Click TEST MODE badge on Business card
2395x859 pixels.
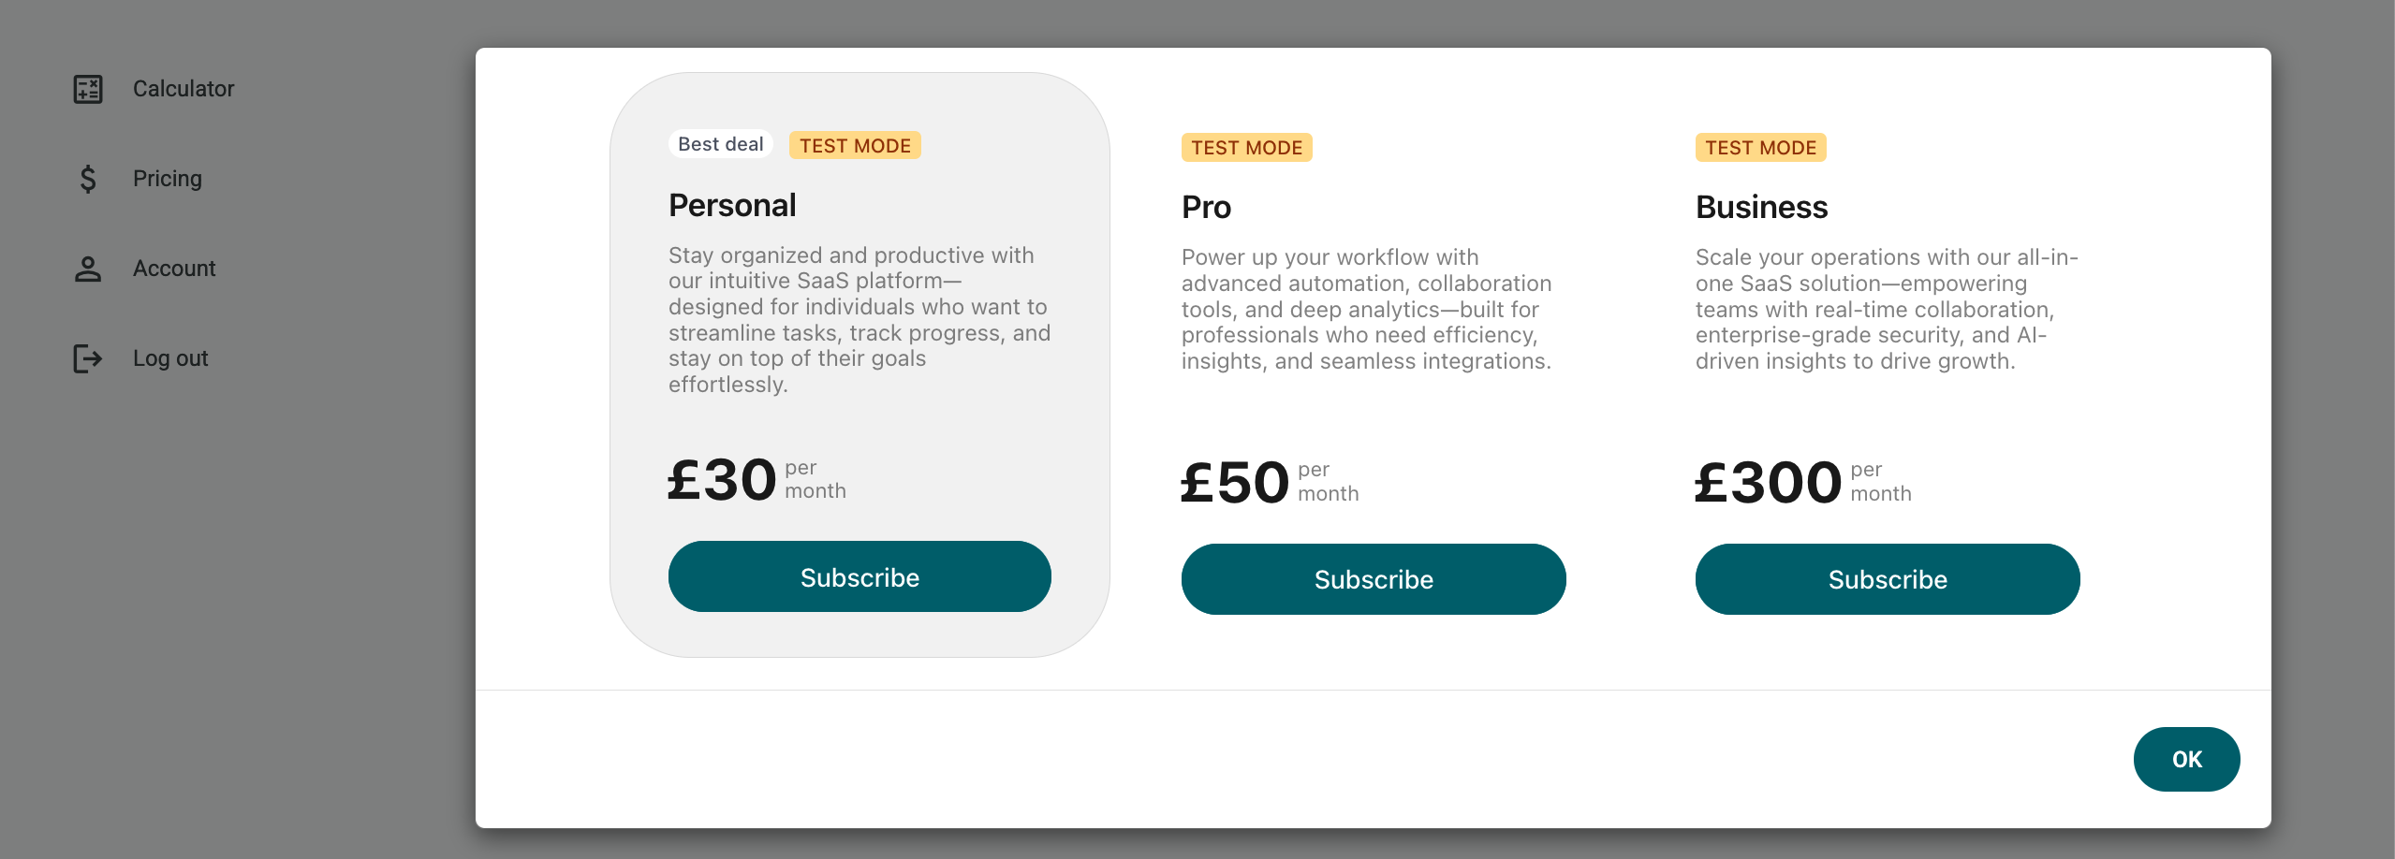click(x=1759, y=148)
